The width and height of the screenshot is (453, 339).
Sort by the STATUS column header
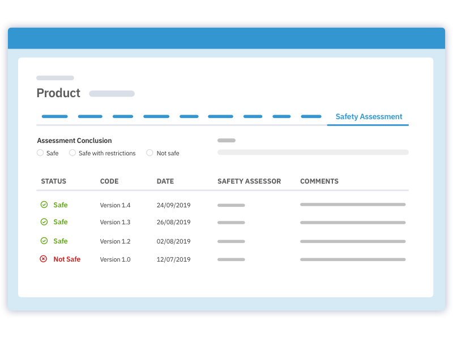click(x=53, y=181)
